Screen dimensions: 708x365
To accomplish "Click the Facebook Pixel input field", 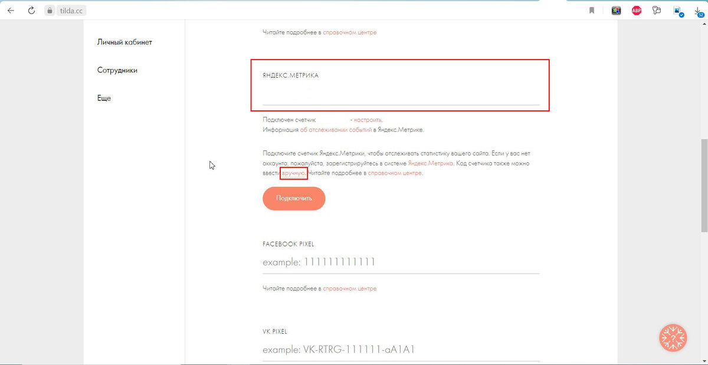I will (x=401, y=262).
